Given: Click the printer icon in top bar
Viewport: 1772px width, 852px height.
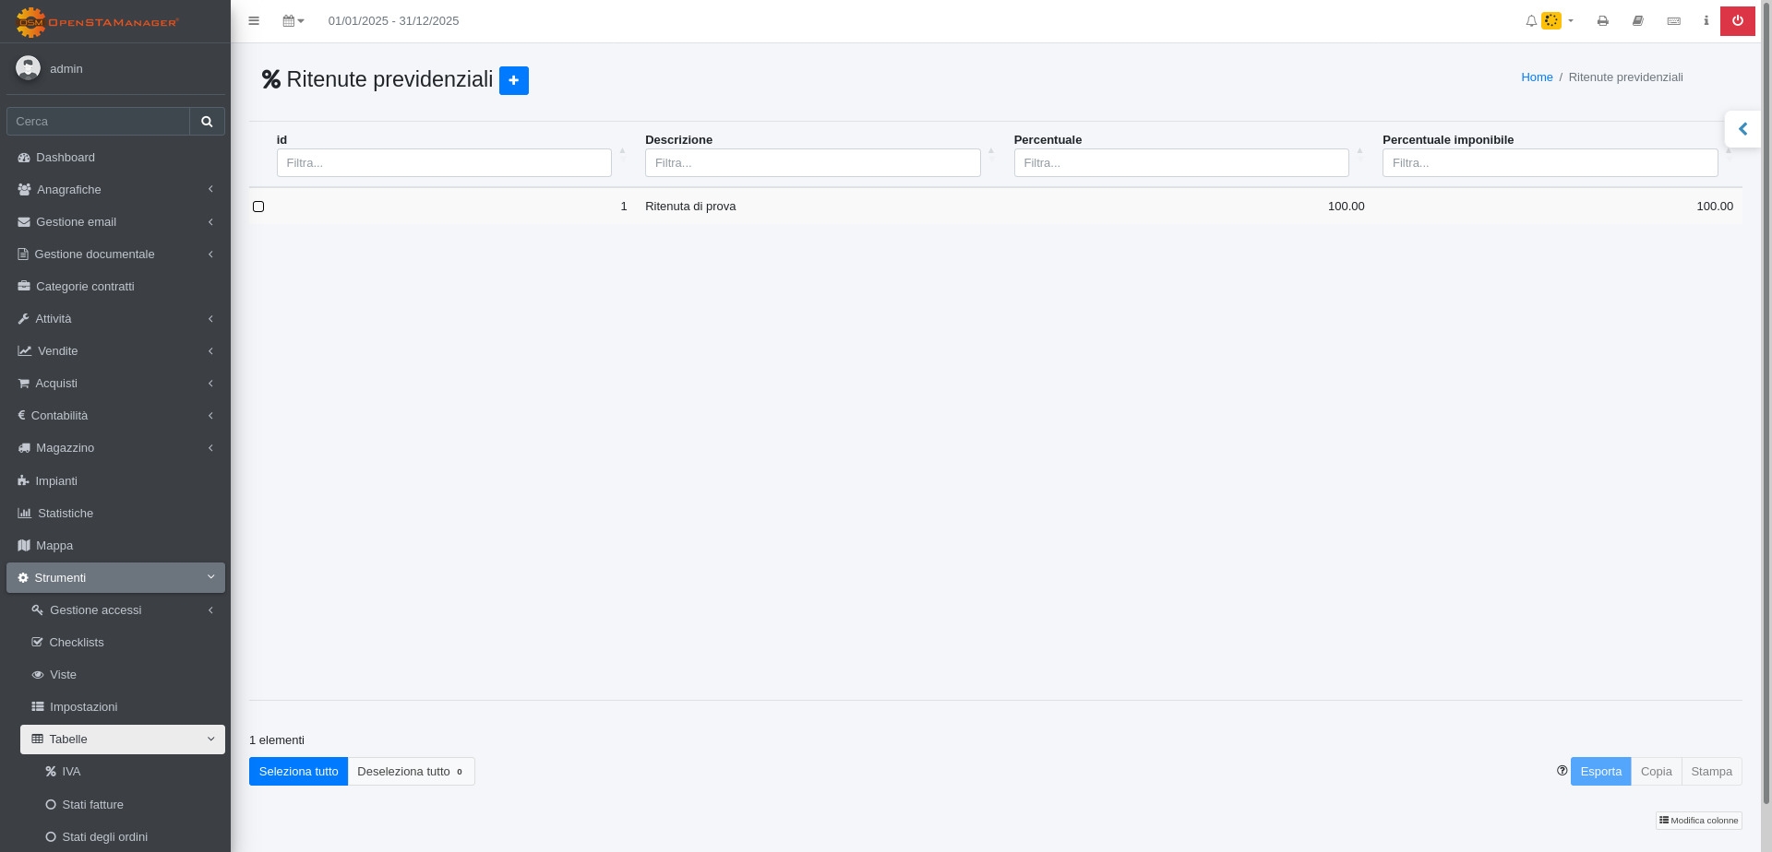Looking at the screenshot, I should [1603, 21].
